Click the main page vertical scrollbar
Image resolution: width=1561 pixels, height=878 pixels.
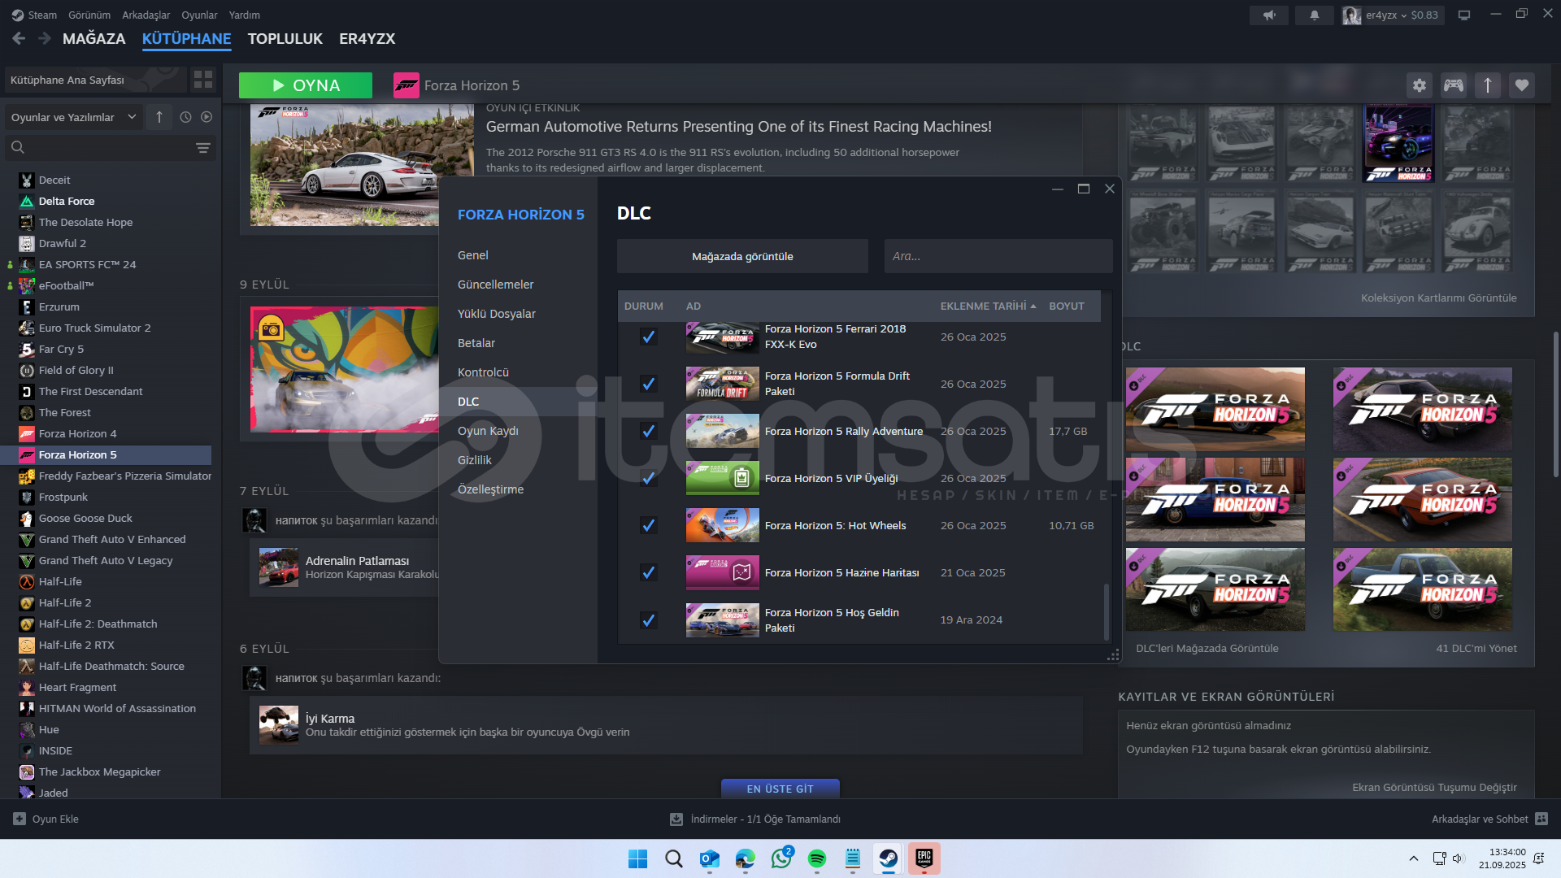[1555, 404]
